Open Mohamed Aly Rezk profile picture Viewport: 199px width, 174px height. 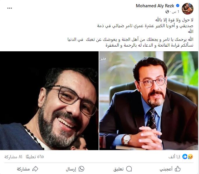(x=188, y=9)
